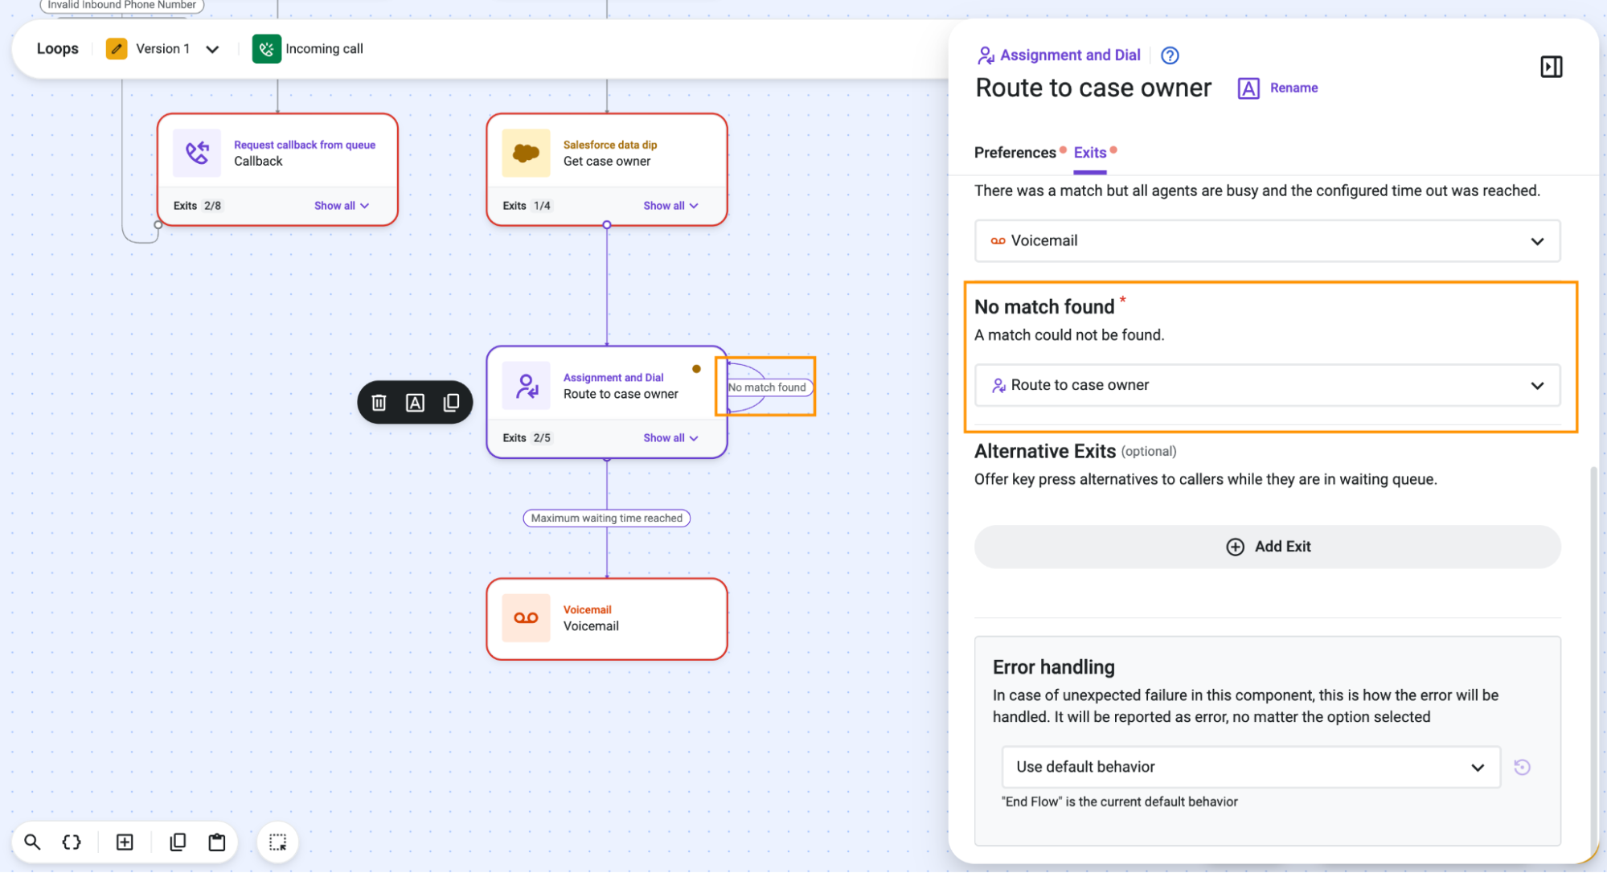Click the copy icon in bottom toolbar
Image resolution: width=1607 pixels, height=873 pixels.
(x=178, y=842)
